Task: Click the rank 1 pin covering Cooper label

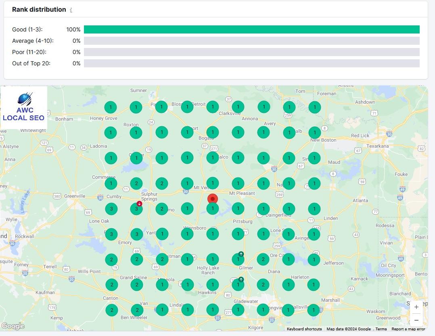Action: tap(136, 158)
